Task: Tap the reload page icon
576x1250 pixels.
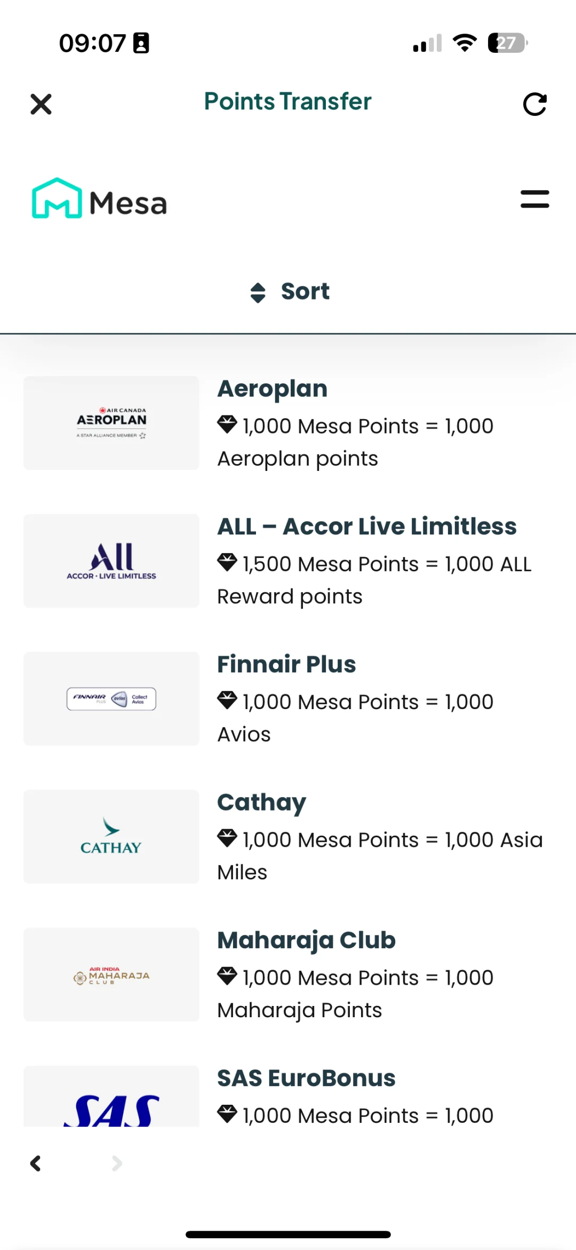Action: pyautogui.click(x=534, y=104)
